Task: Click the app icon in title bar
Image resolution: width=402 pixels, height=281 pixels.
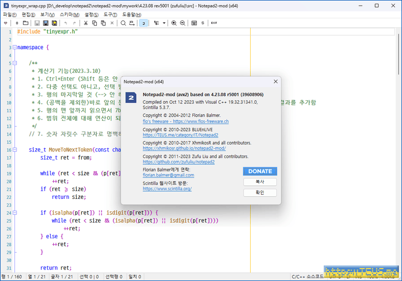Action: [6, 6]
